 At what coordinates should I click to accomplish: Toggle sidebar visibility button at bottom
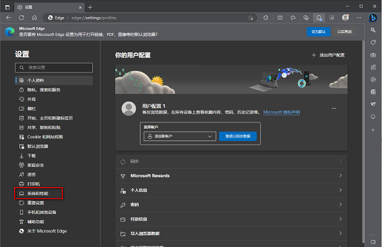(x=373, y=242)
